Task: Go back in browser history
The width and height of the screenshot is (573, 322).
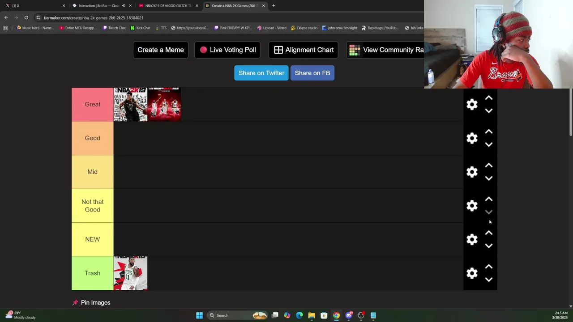Action: pyautogui.click(x=6, y=18)
